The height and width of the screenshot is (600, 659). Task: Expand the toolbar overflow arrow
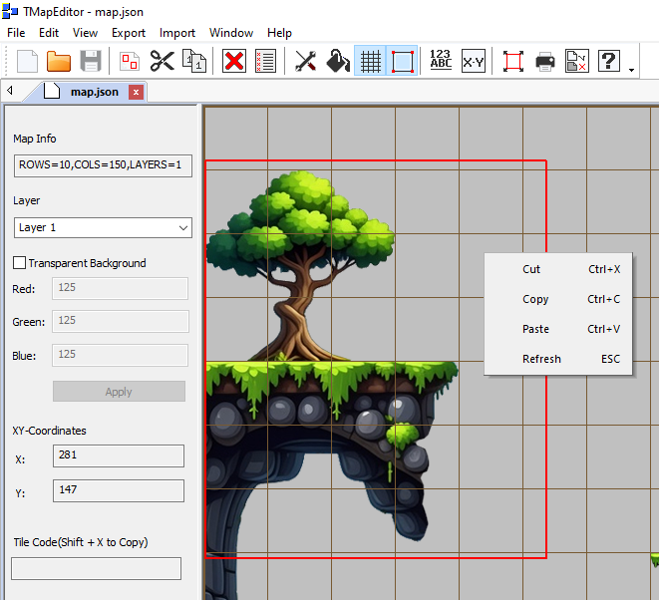[632, 70]
